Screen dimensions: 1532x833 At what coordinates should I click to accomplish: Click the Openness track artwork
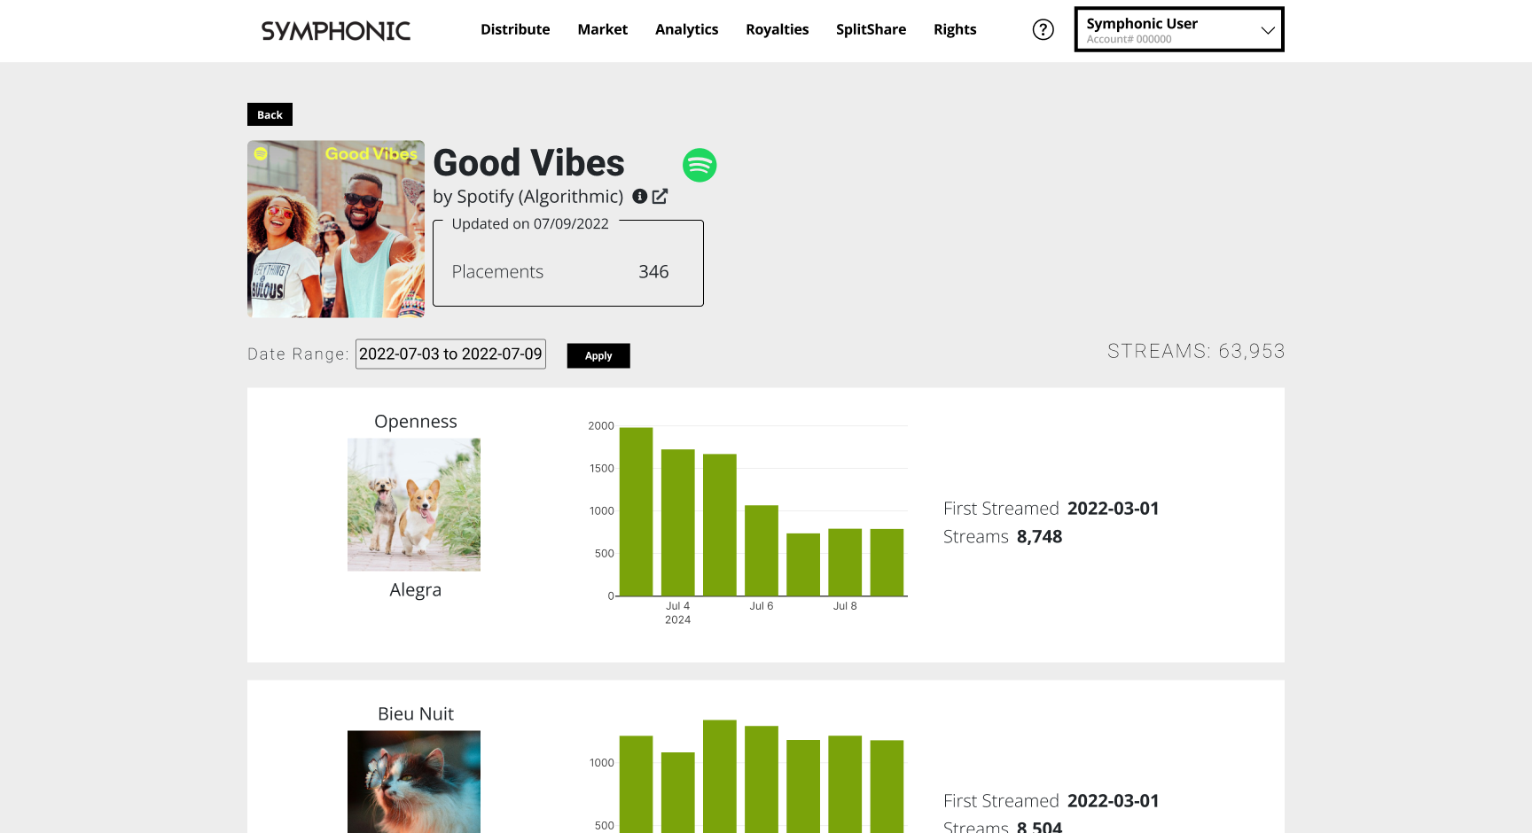[414, 504]
